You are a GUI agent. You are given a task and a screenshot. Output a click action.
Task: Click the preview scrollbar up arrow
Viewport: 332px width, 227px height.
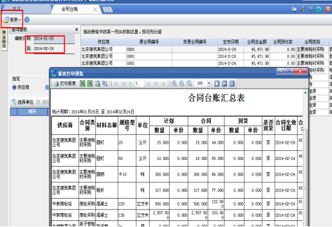click(305, 92)
